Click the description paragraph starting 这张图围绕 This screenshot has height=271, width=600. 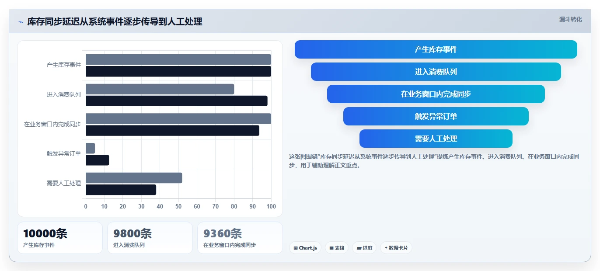click(434, 161)
